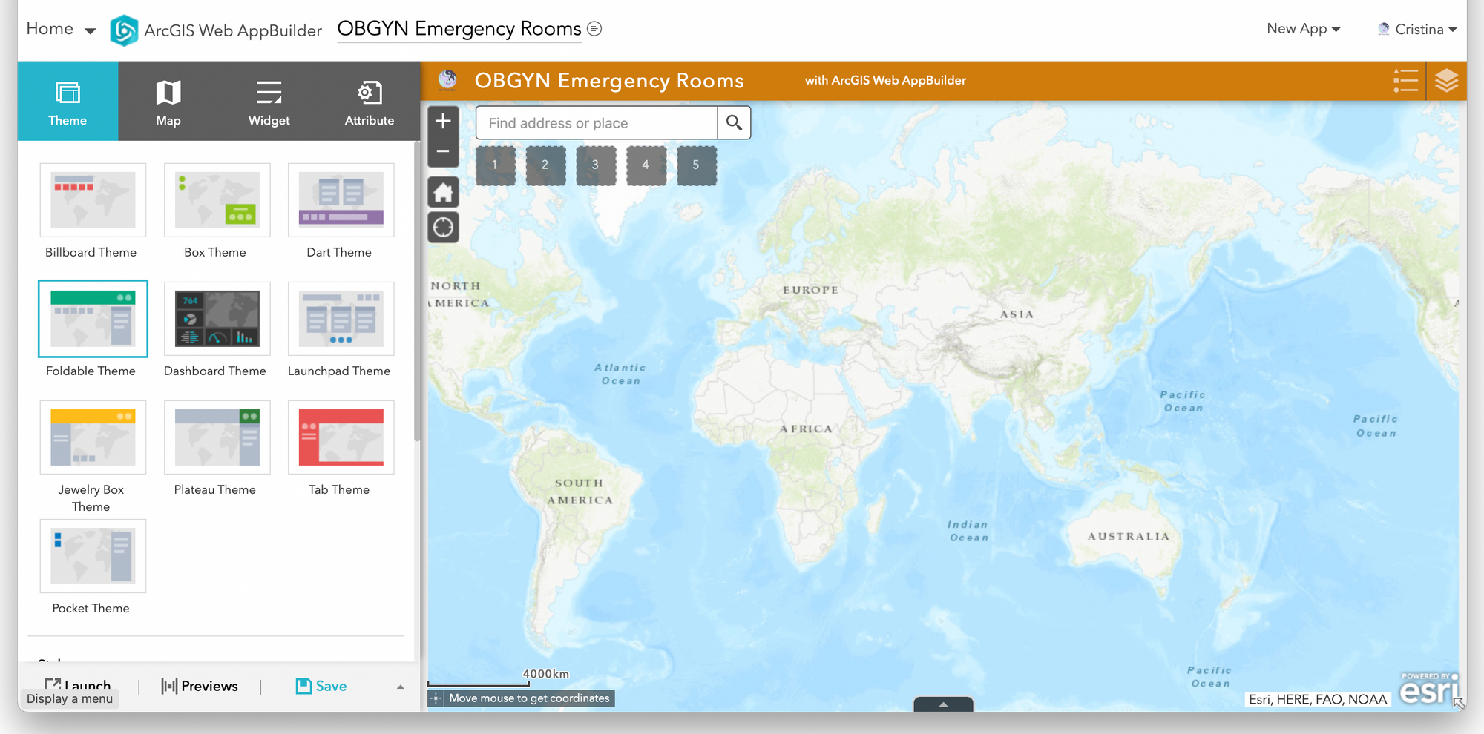Open Previews mode
This screenshot has height=734, width=1484.
pyautogui.click(x=200, y=686)
